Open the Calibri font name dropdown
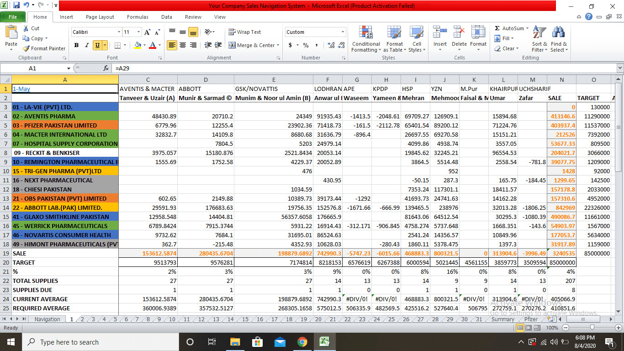 119,32
